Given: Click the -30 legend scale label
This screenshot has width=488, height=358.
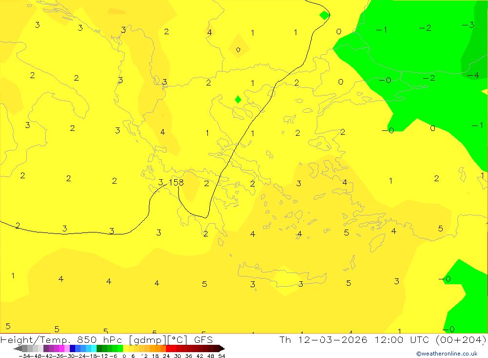Looking at the screenshot, I should (x=70, y=356).
